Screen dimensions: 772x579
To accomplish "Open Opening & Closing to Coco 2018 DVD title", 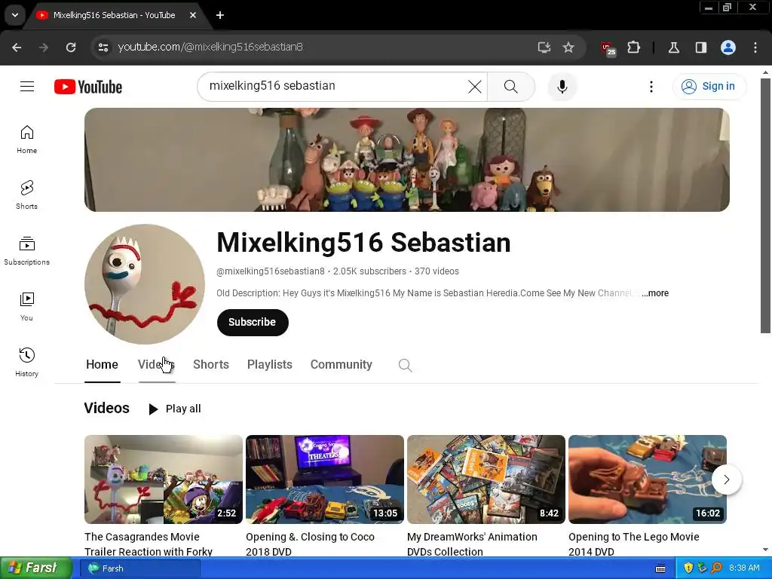I will (310, 544).
